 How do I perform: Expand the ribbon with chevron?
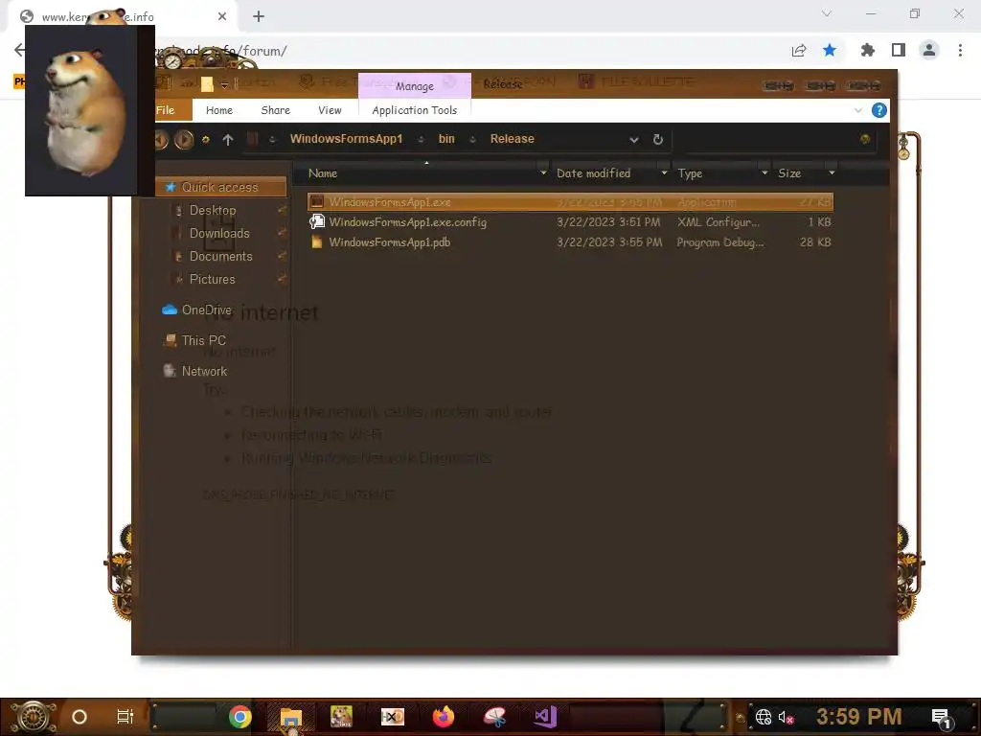tap(857, 111)
